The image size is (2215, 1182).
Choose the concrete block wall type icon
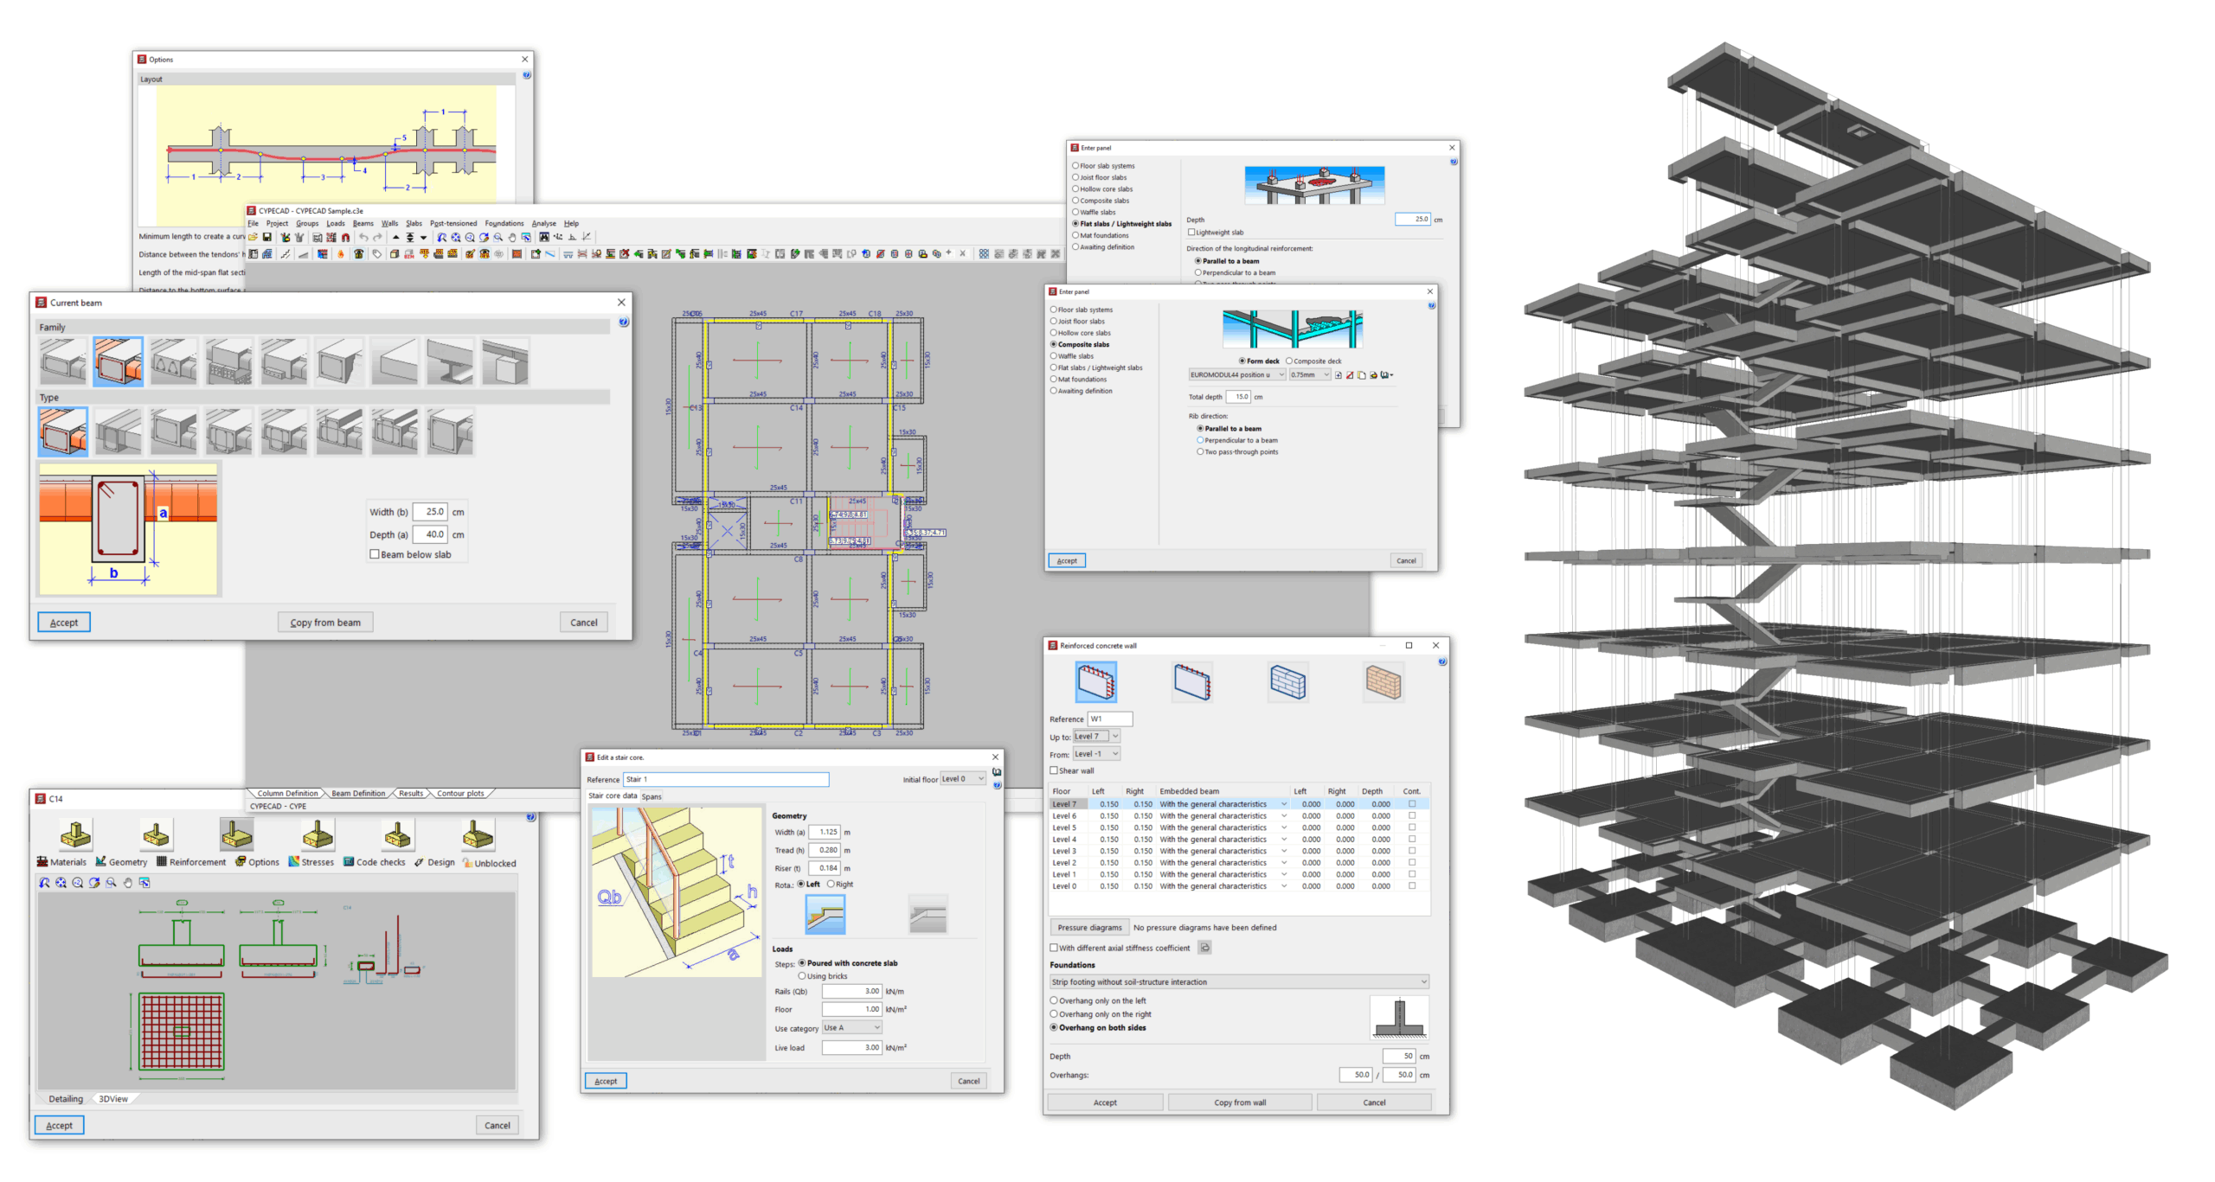[x=1287, y=682]
